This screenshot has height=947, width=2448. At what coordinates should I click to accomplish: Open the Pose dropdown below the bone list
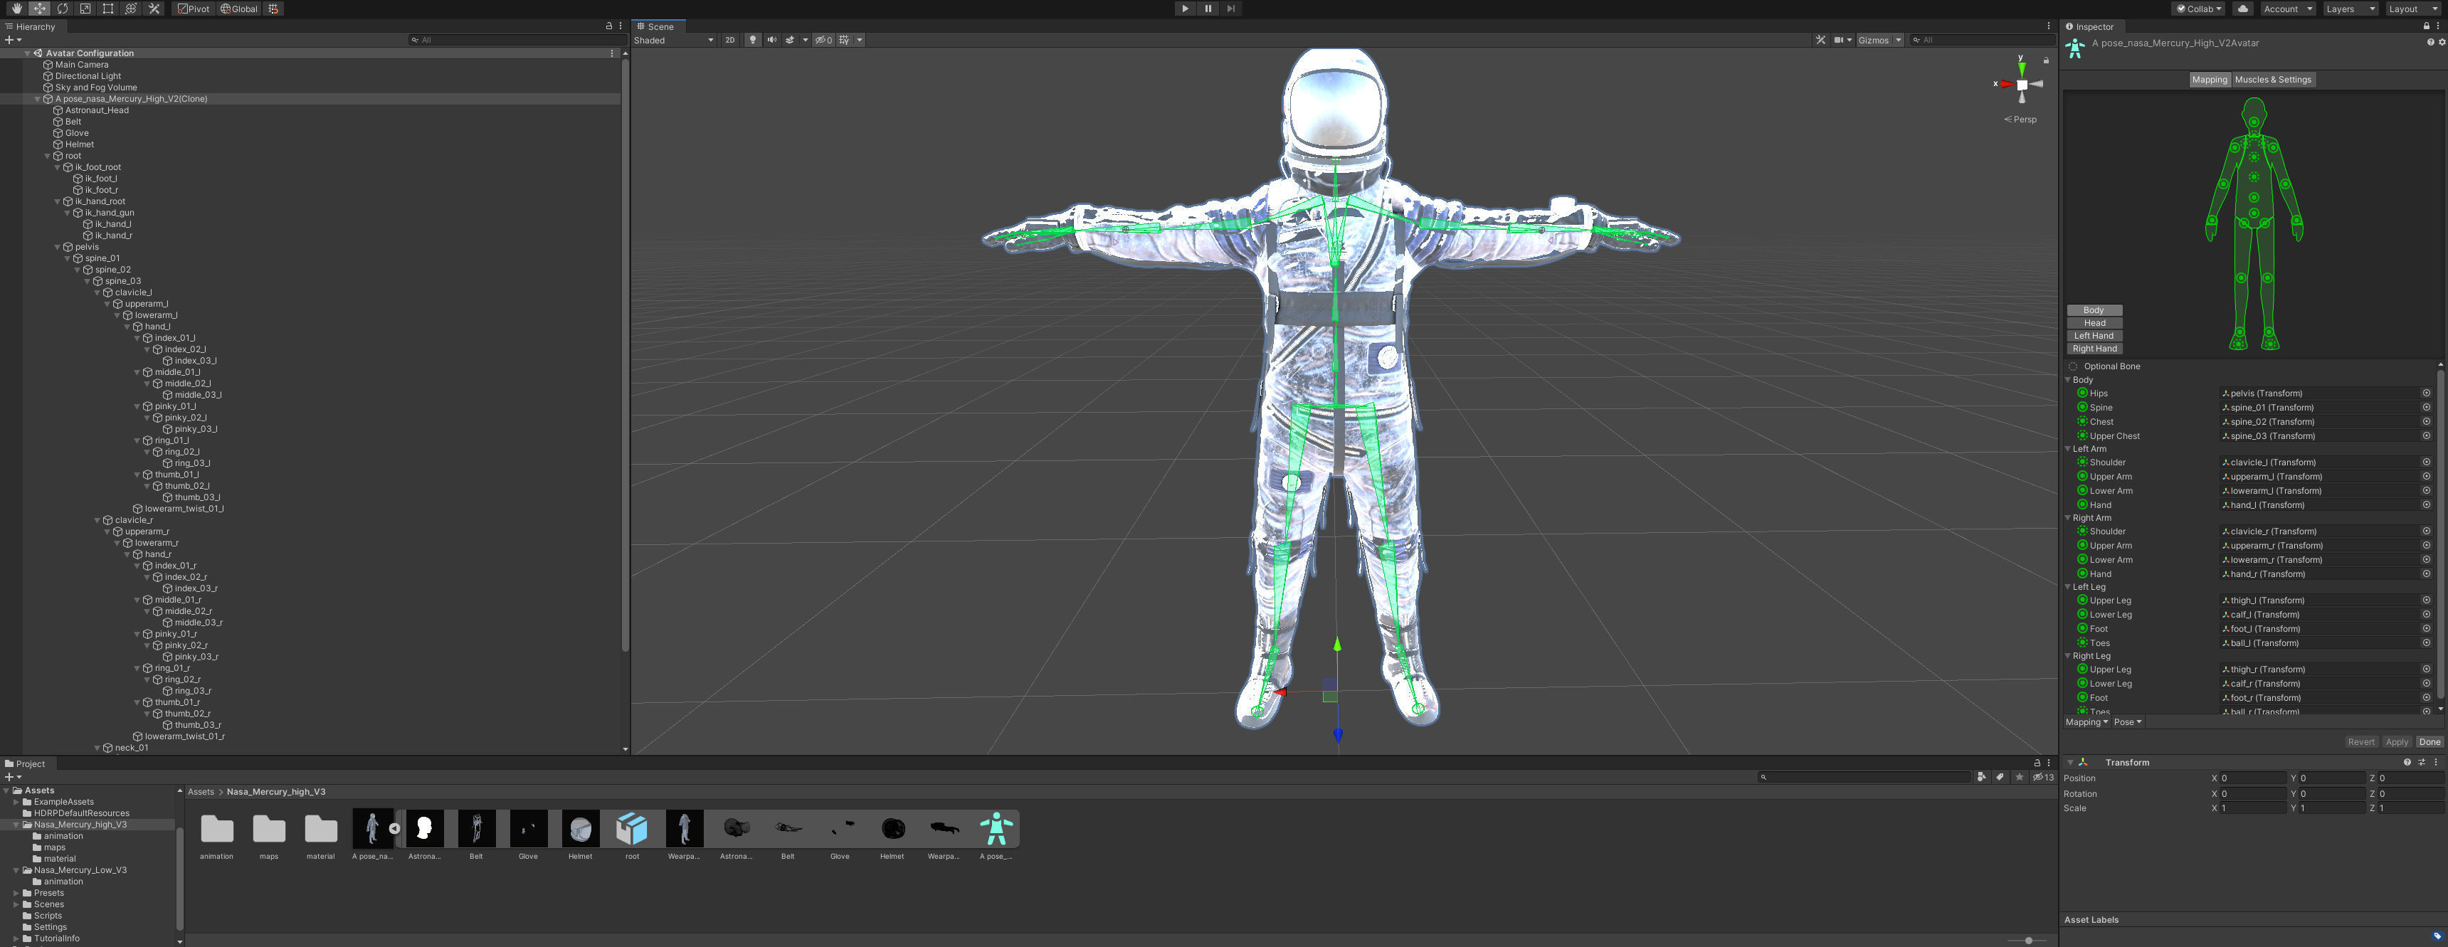click(x=2128, y=722)
